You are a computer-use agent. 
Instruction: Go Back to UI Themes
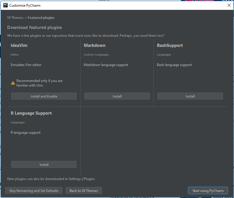pos(84,190)
